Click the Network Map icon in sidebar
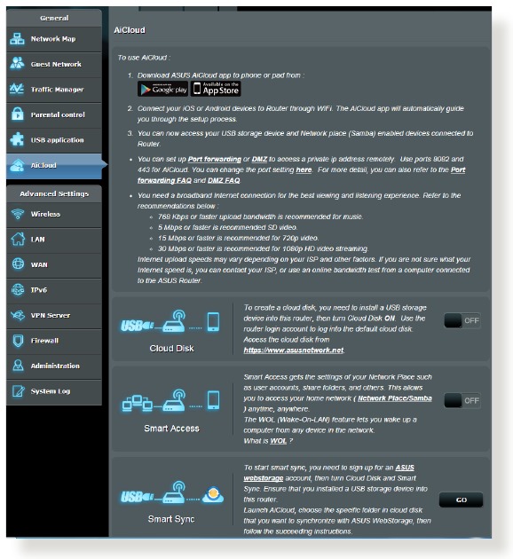 (17, 38)
